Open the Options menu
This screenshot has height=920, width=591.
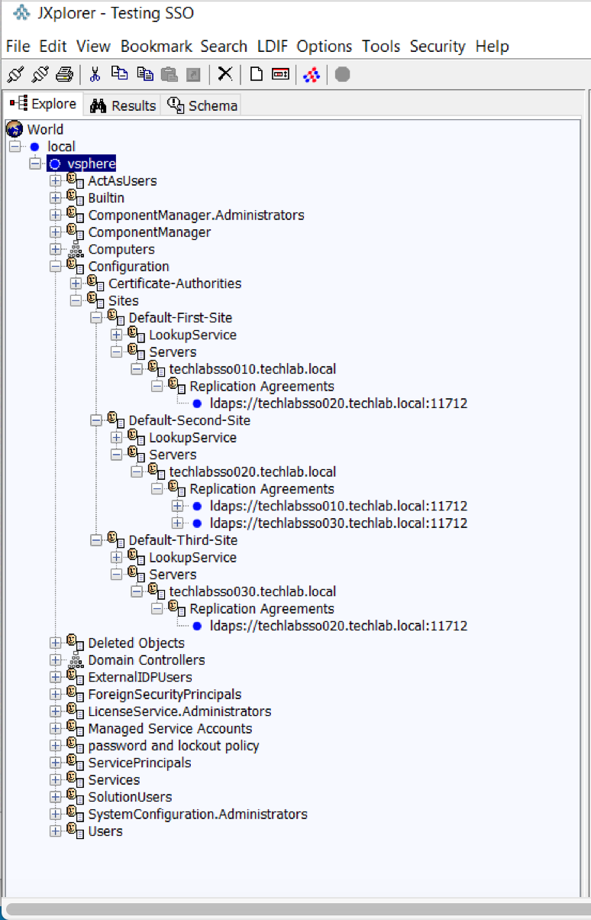(325, 46)
